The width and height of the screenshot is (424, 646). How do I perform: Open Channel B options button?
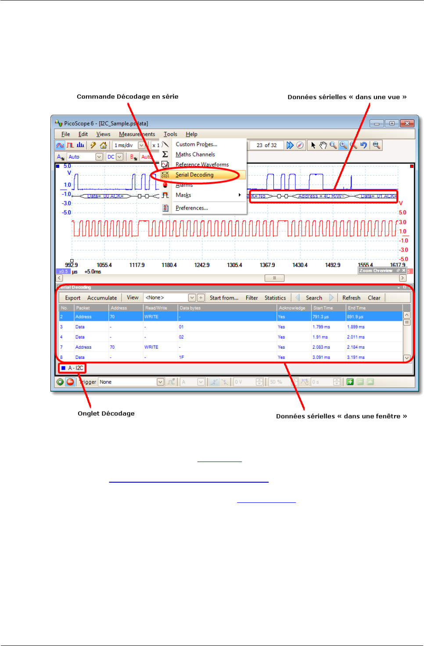click(x=134, y=157)
